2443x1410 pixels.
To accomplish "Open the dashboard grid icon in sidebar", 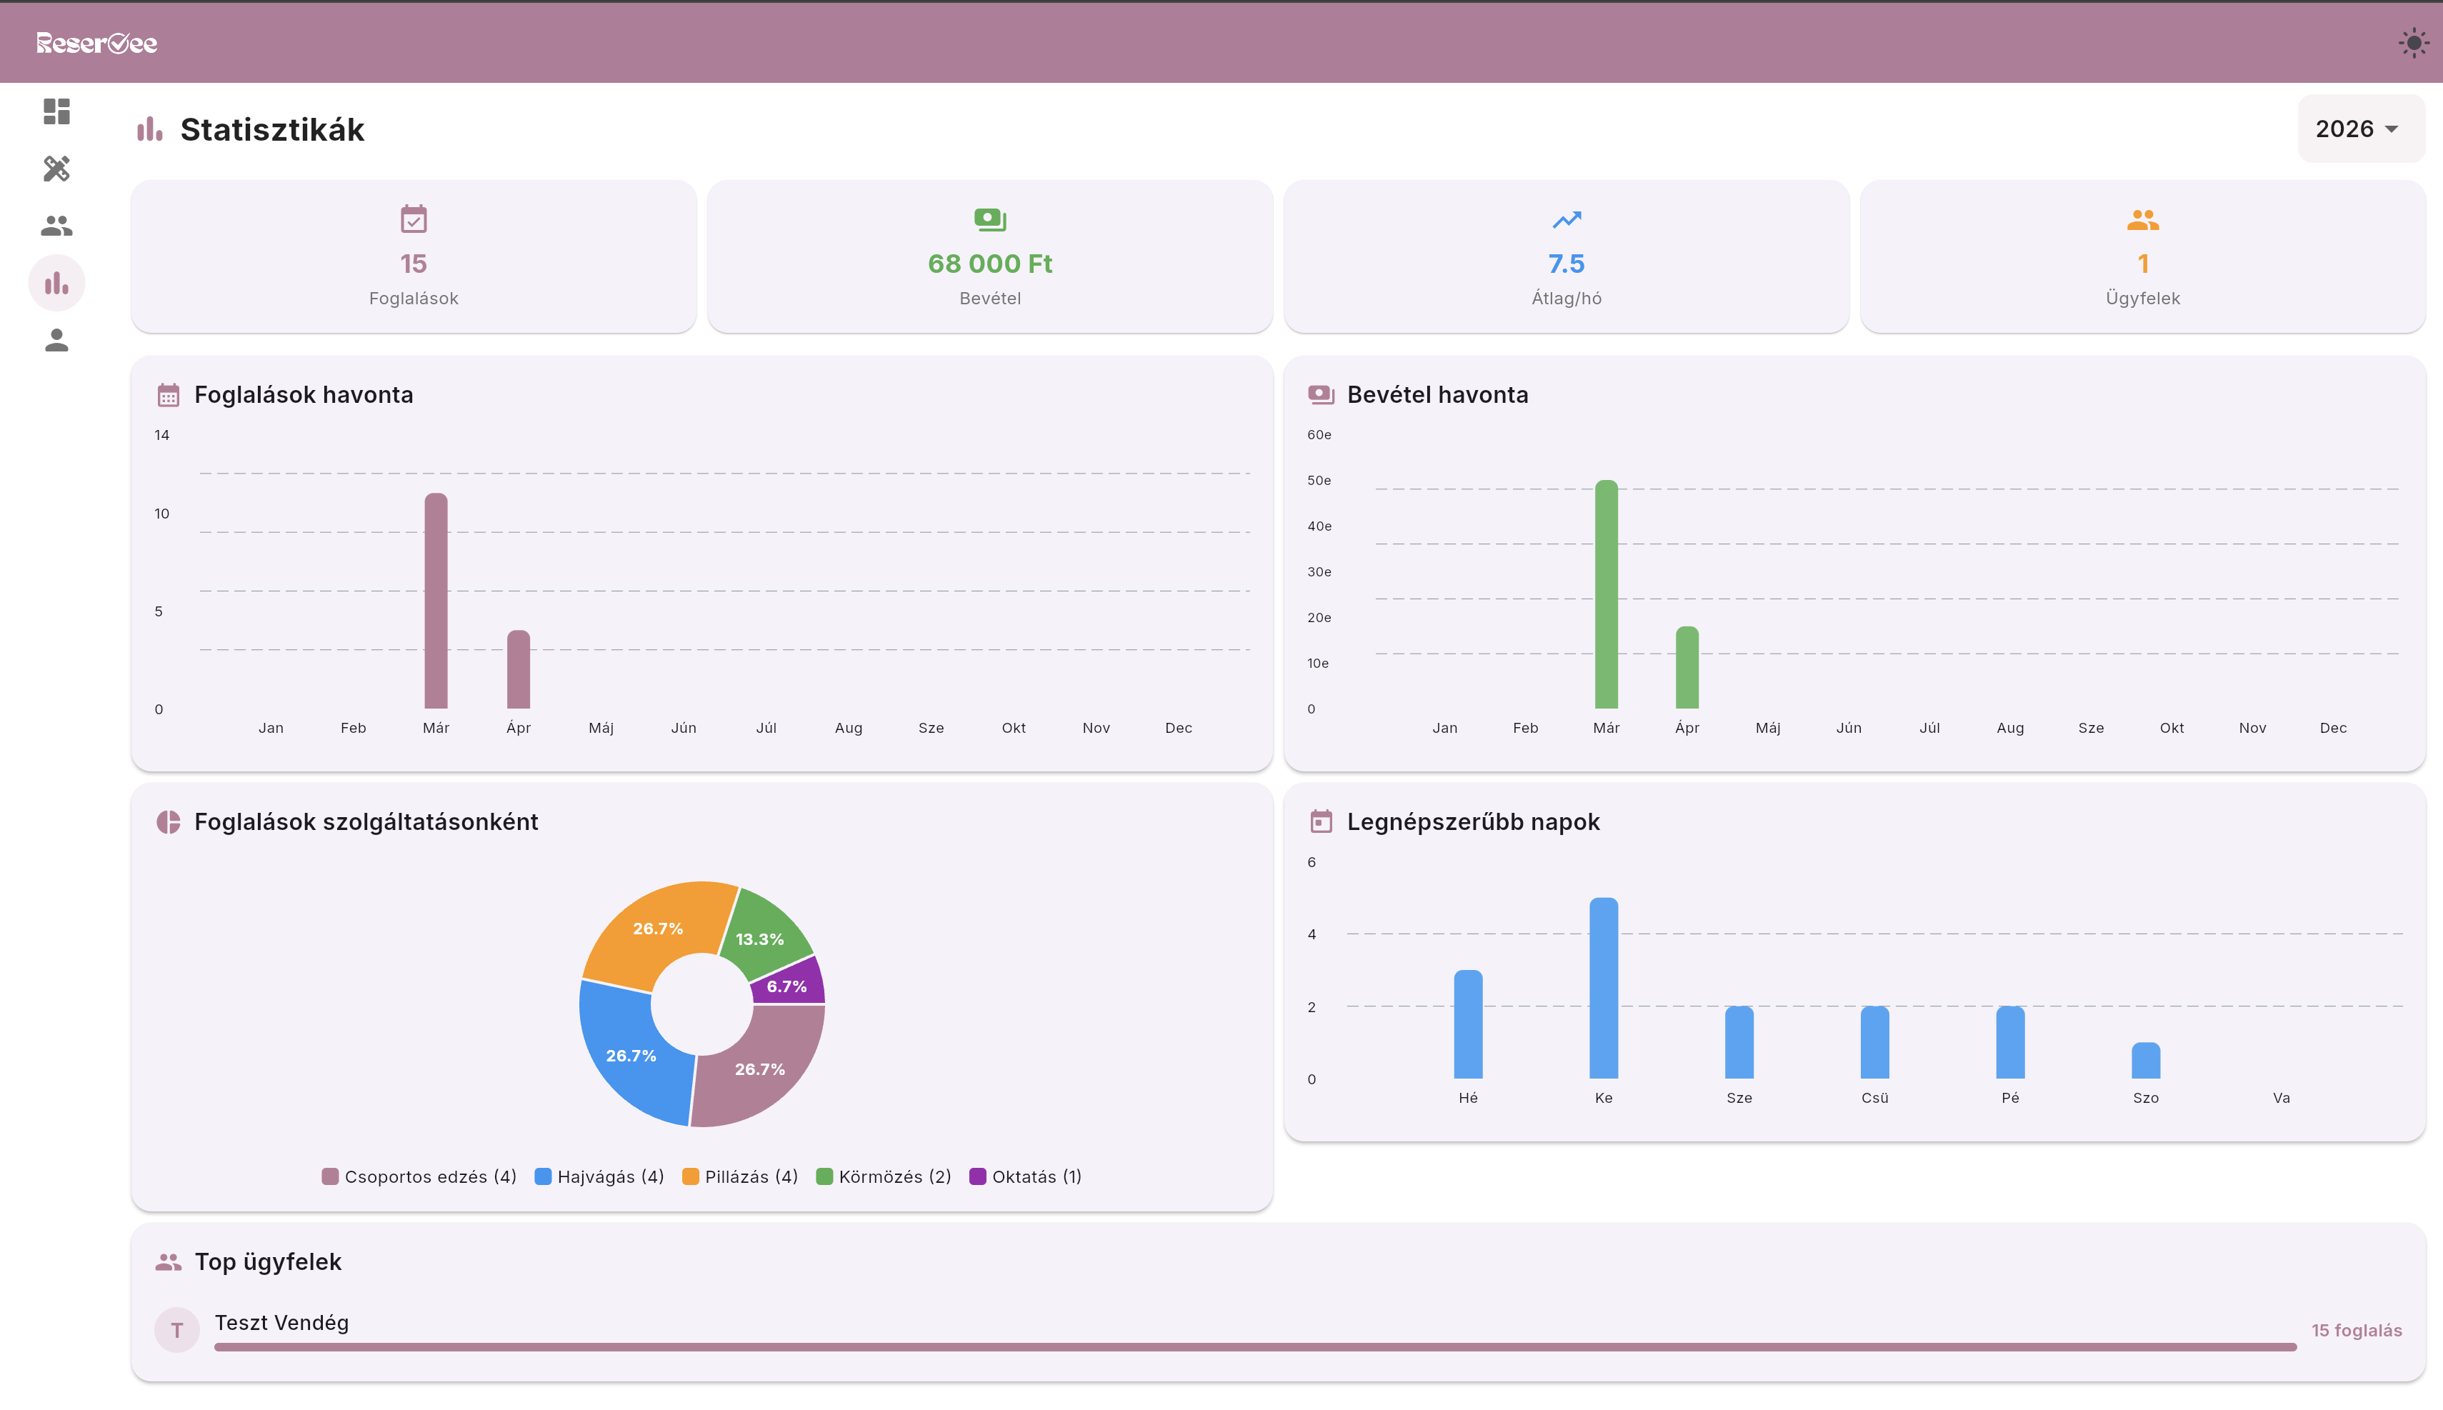I will [x=56, y=111].
